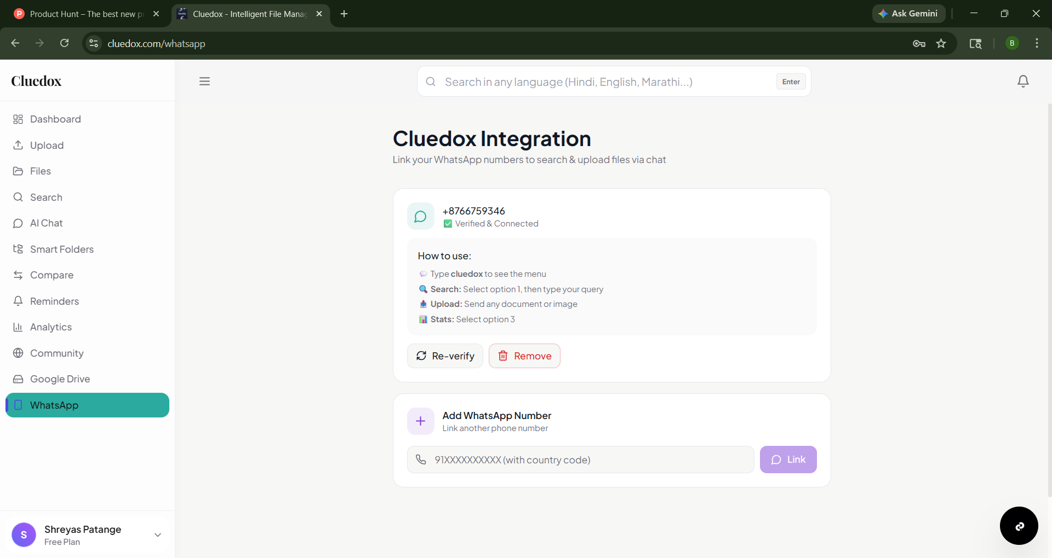The width and height of the screenshot is (1052, 558).
Task: Bookmark this page with star icon
Action: click(x=941, y=43)
